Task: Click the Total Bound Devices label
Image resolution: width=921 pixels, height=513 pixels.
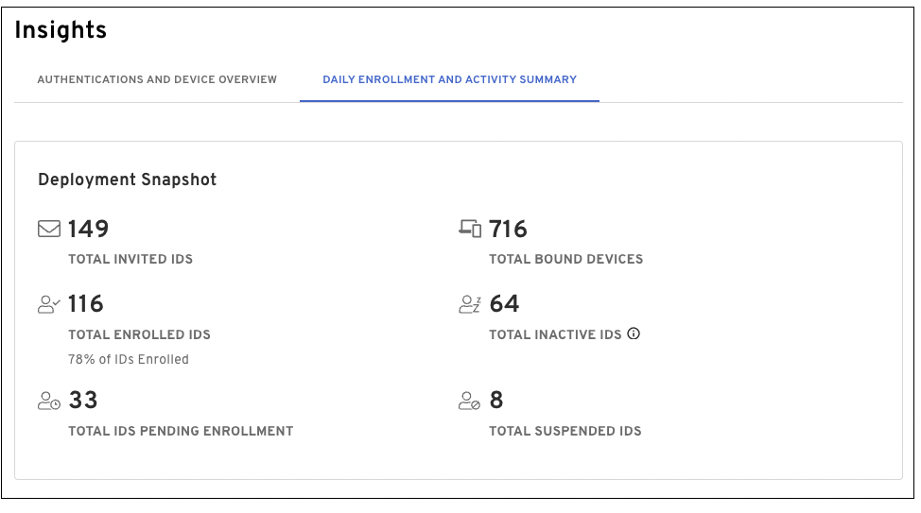Action: pos(565,259)
